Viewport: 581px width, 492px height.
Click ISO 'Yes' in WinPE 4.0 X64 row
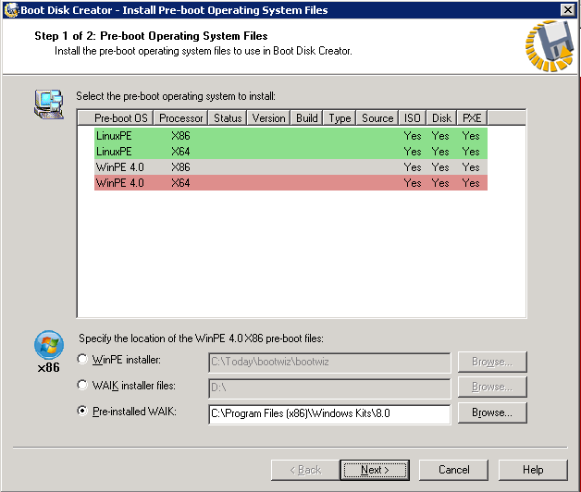click(x=413, y=182)
